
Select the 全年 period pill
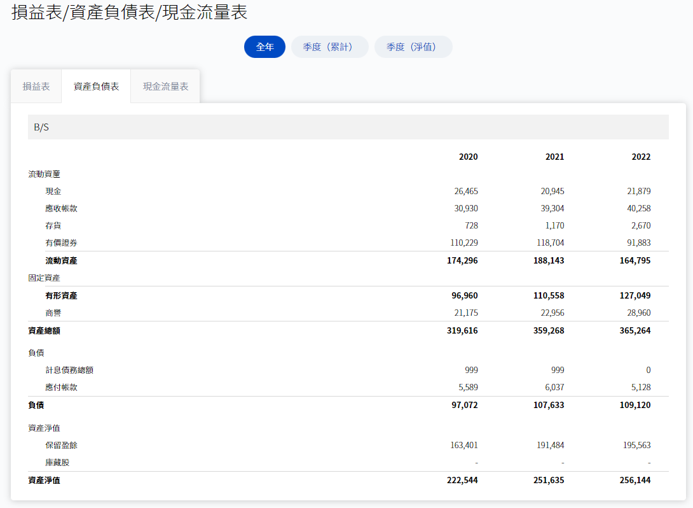point(264,47)
